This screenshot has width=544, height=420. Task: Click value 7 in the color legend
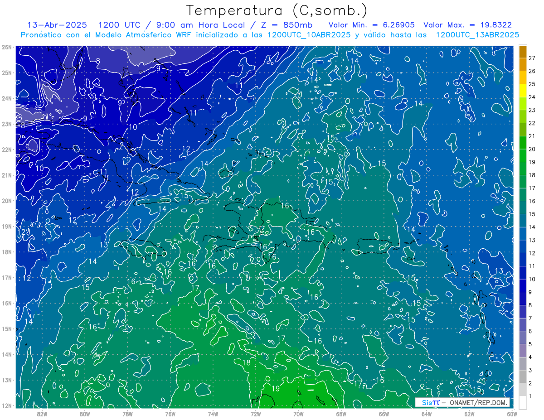(x=530, y=318)
